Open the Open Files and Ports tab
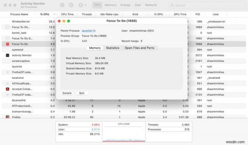This screenshot has width=248, height=145. point(139,48)
